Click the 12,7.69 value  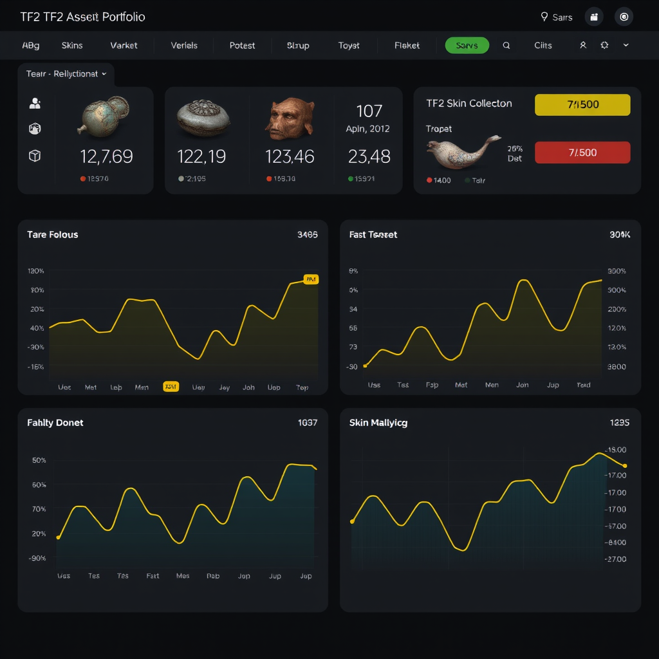(106, 157)
